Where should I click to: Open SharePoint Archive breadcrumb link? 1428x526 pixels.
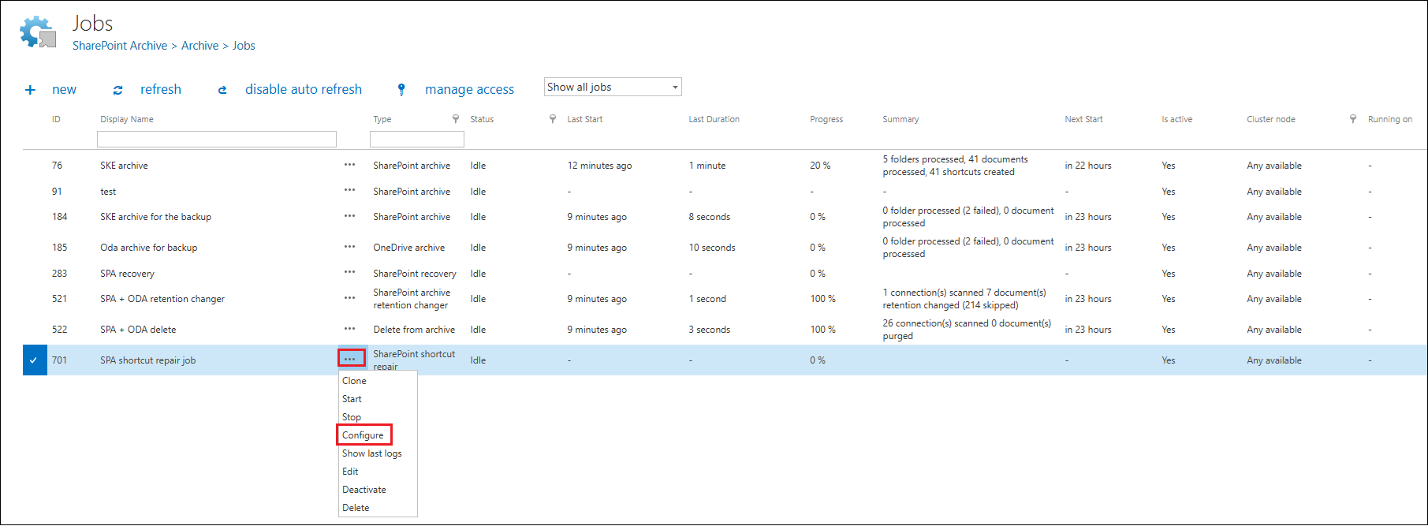tap(120, 46)
